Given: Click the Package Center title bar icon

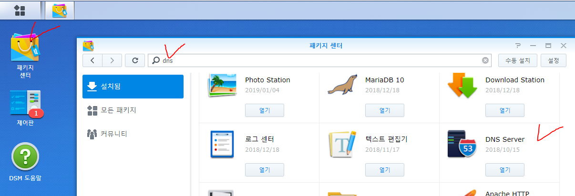Looking at the screenshot, I should (88, 46).
